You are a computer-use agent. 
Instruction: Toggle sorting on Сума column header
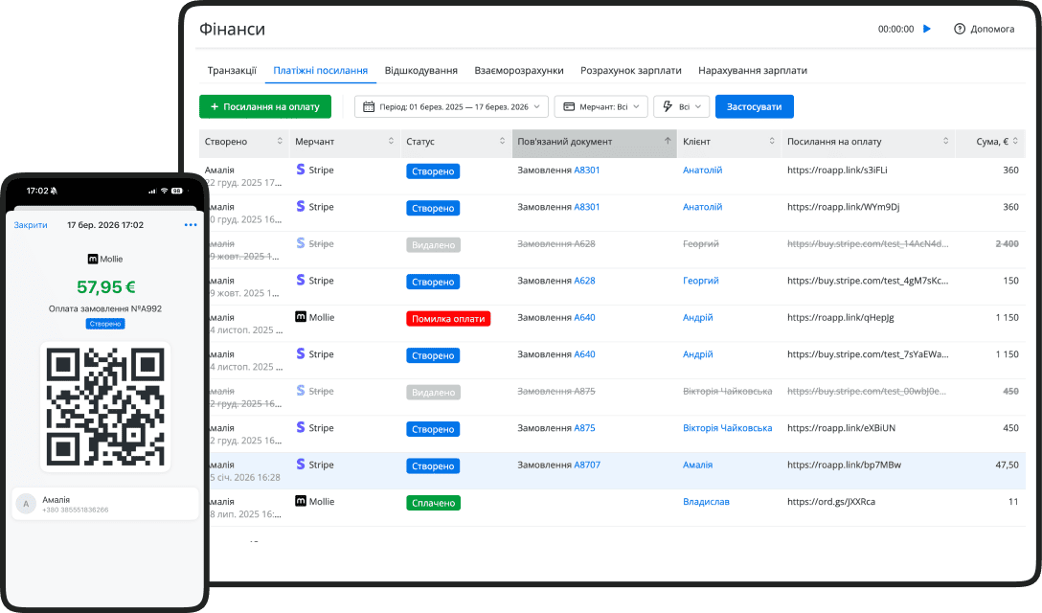pos(1016,142)
